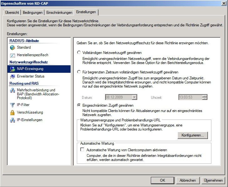Viewport: 228px width, 187px height.
Task: Select the Verschlüsselung entry
Action: coord(39,112)
